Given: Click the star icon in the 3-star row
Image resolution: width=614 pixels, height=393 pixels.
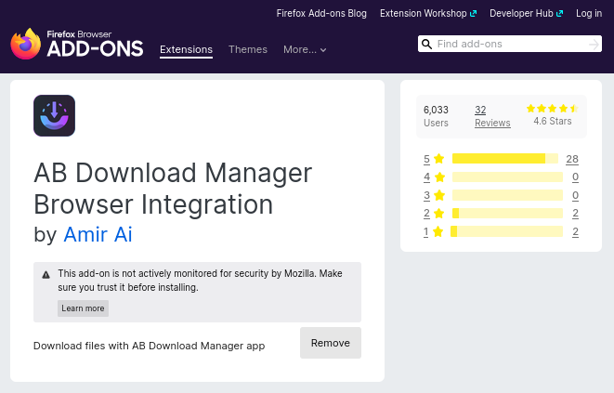Looking at the screenshot, I should click(439, 195).
